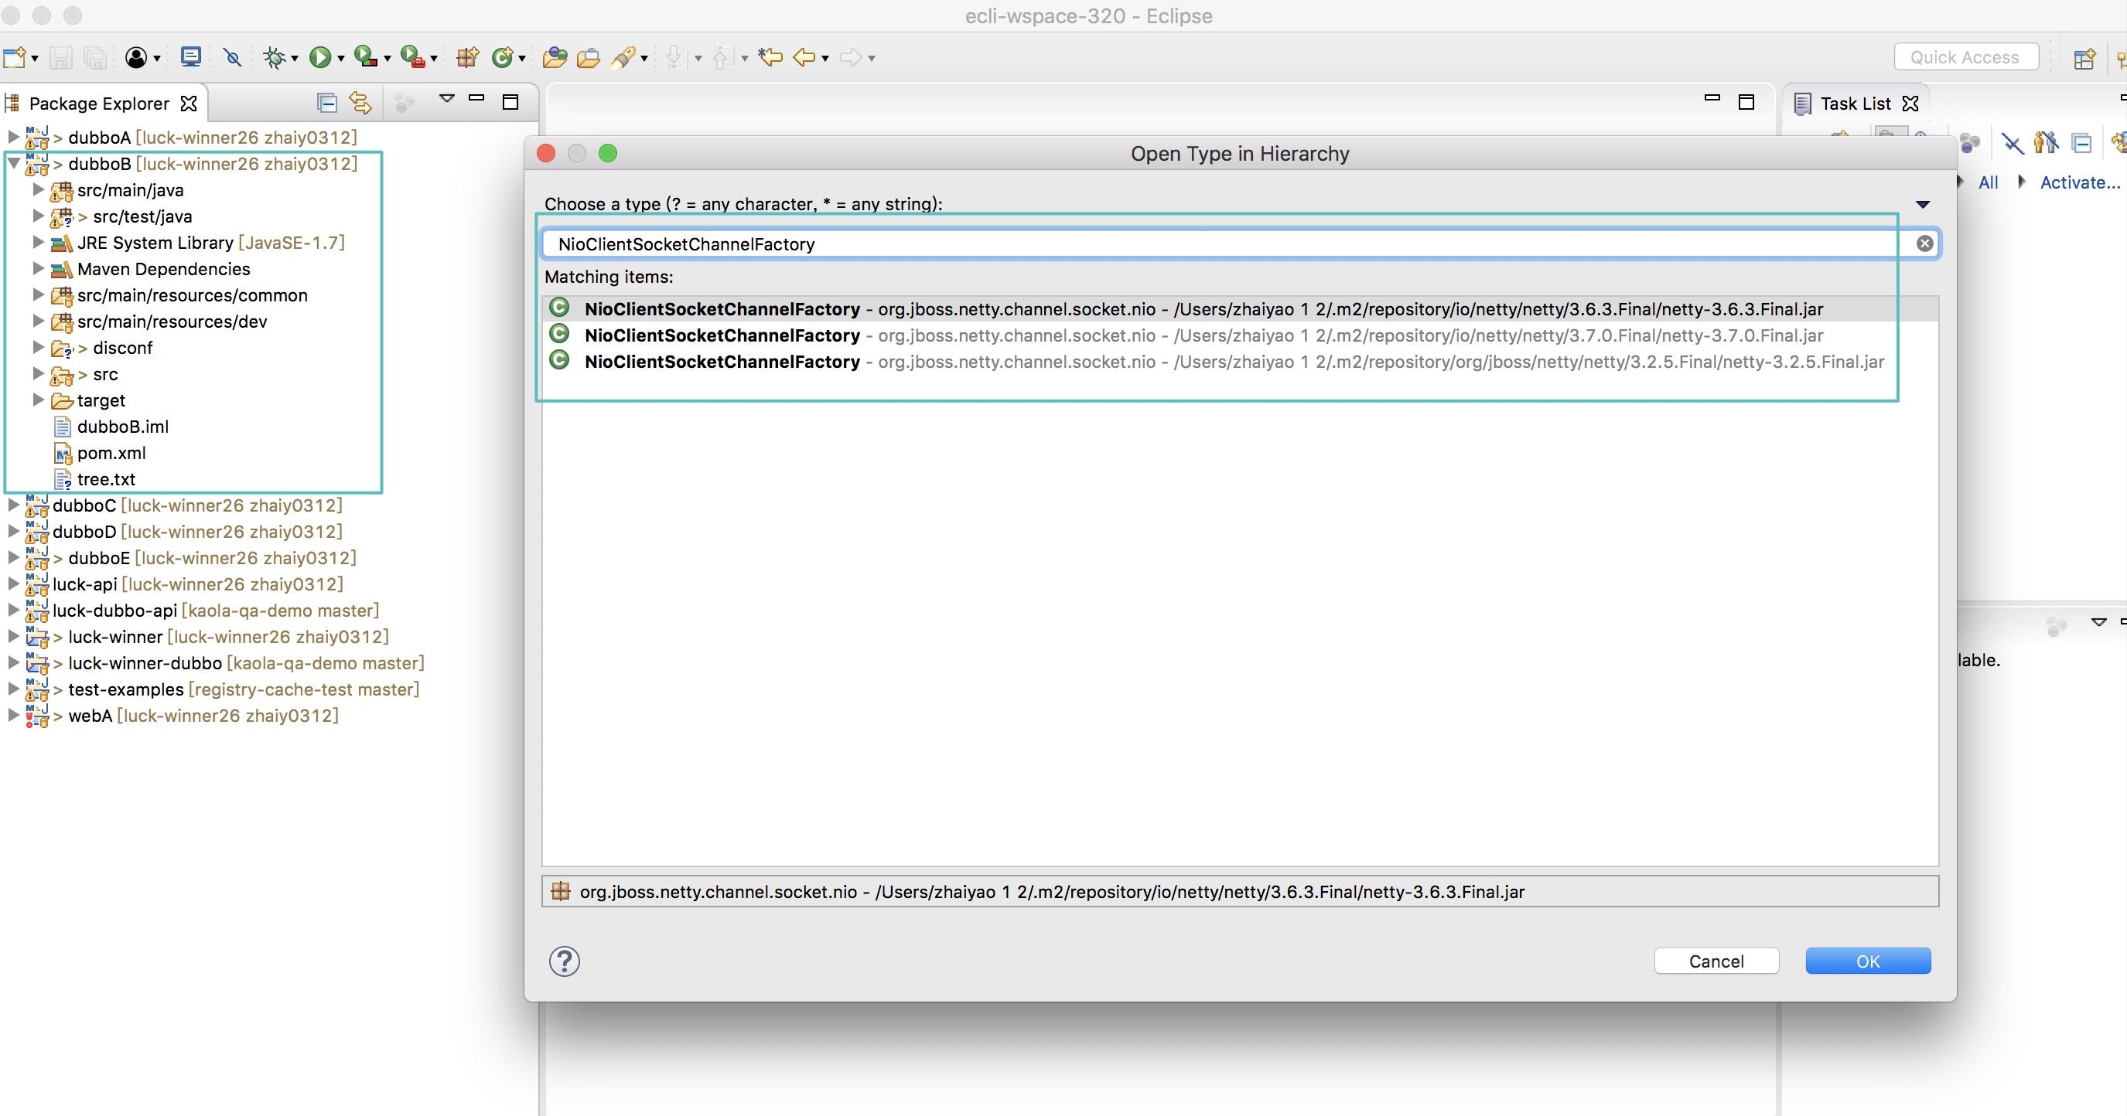The height and width of the screenshot is (1116, 2127).
Task: Click the Last Edit Location arrow
Action: [770, 57]
